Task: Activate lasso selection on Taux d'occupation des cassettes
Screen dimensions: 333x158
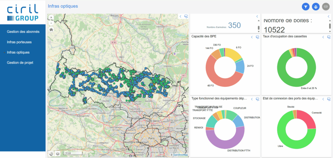Action: [329, 37]
